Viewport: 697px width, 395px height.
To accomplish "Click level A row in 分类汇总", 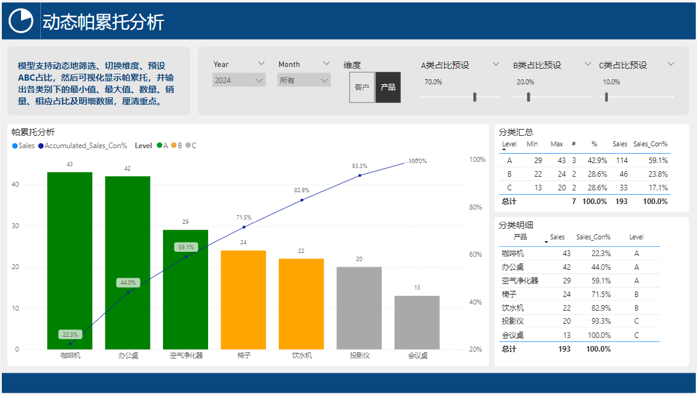I will tap(584, 160).
